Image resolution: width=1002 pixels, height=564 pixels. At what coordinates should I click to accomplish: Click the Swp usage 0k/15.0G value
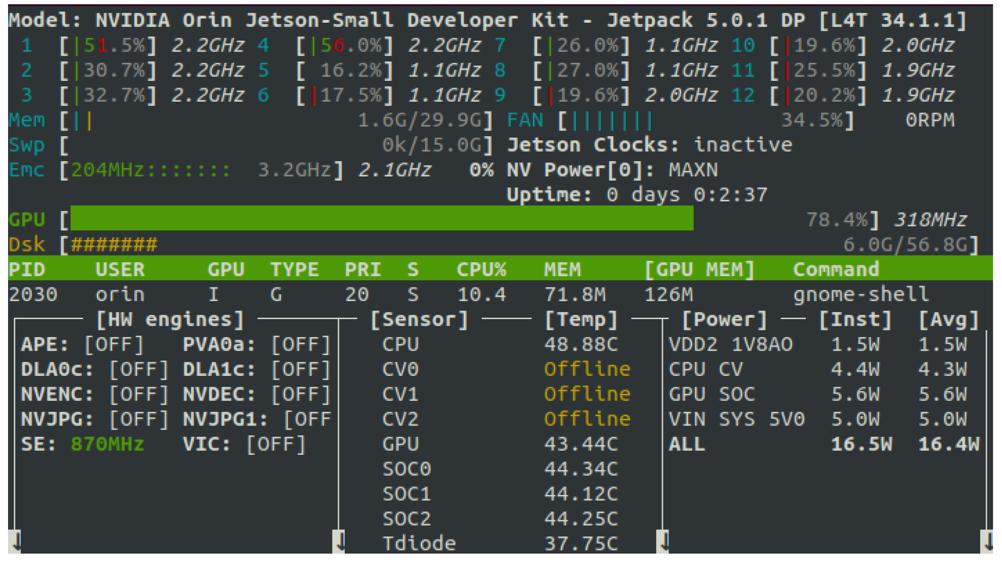[x=433, y=145]
